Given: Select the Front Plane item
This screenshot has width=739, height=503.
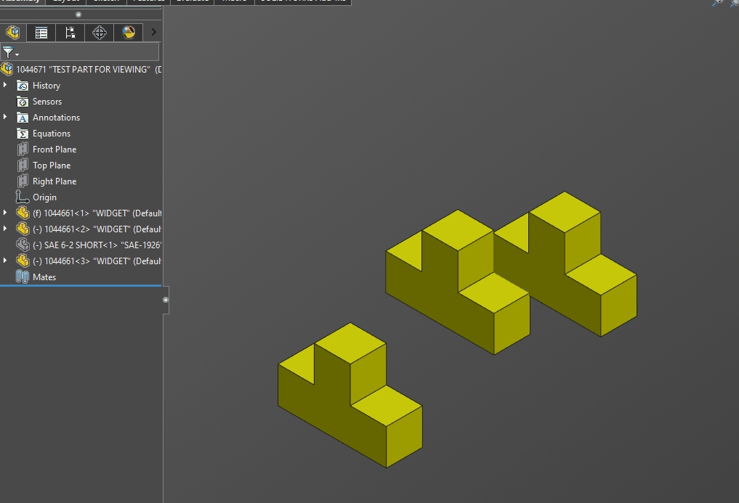Looking at the screenshot, I should 54,150.
